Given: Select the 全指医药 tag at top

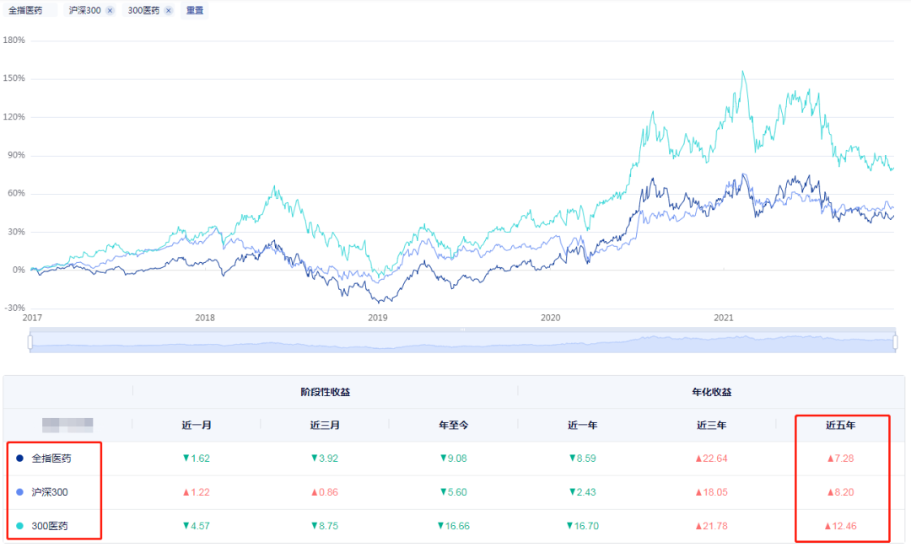Looking at the screenshot, I should [x=25, y=10].
